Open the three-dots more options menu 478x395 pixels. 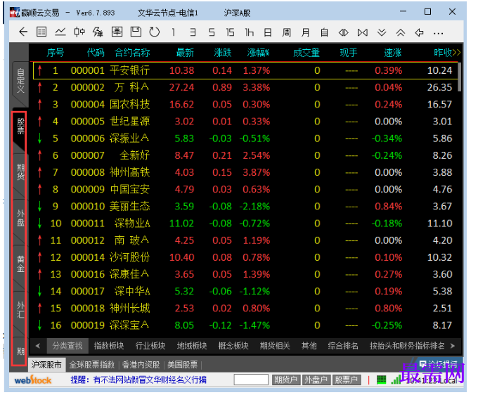pos(438,33)
